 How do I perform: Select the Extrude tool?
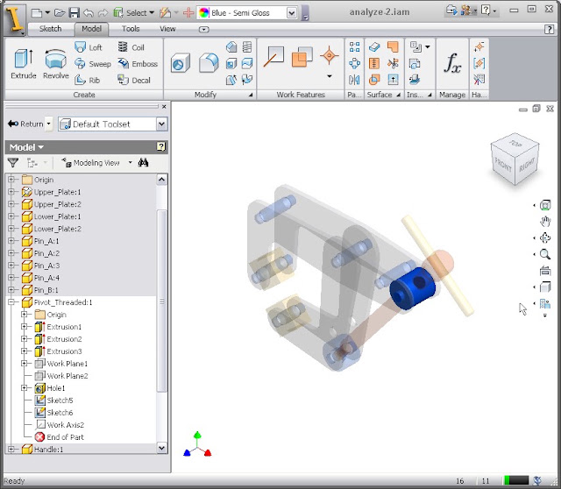(24, 64)
